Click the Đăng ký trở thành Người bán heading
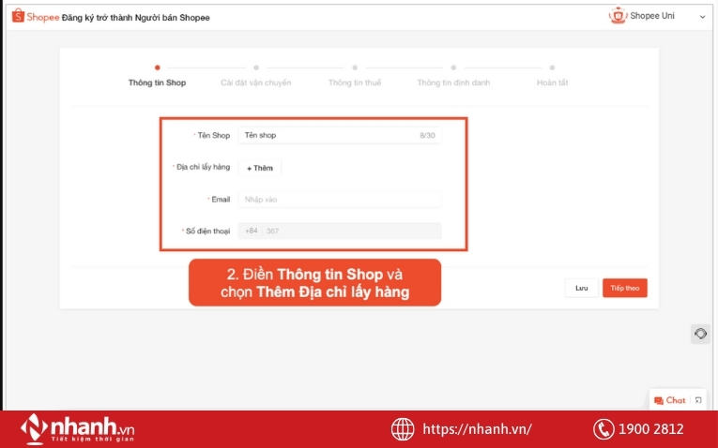 click(x=135, y=18)
